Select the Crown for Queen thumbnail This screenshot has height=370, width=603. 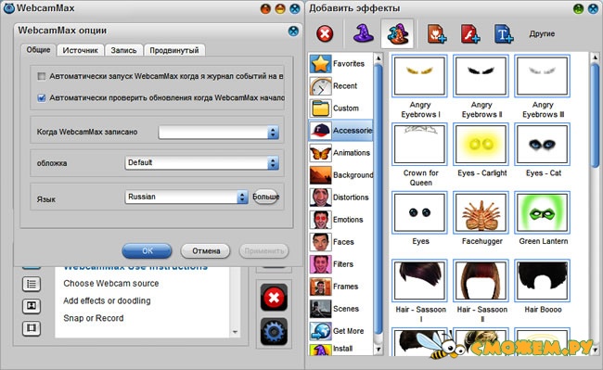point(419,144)
